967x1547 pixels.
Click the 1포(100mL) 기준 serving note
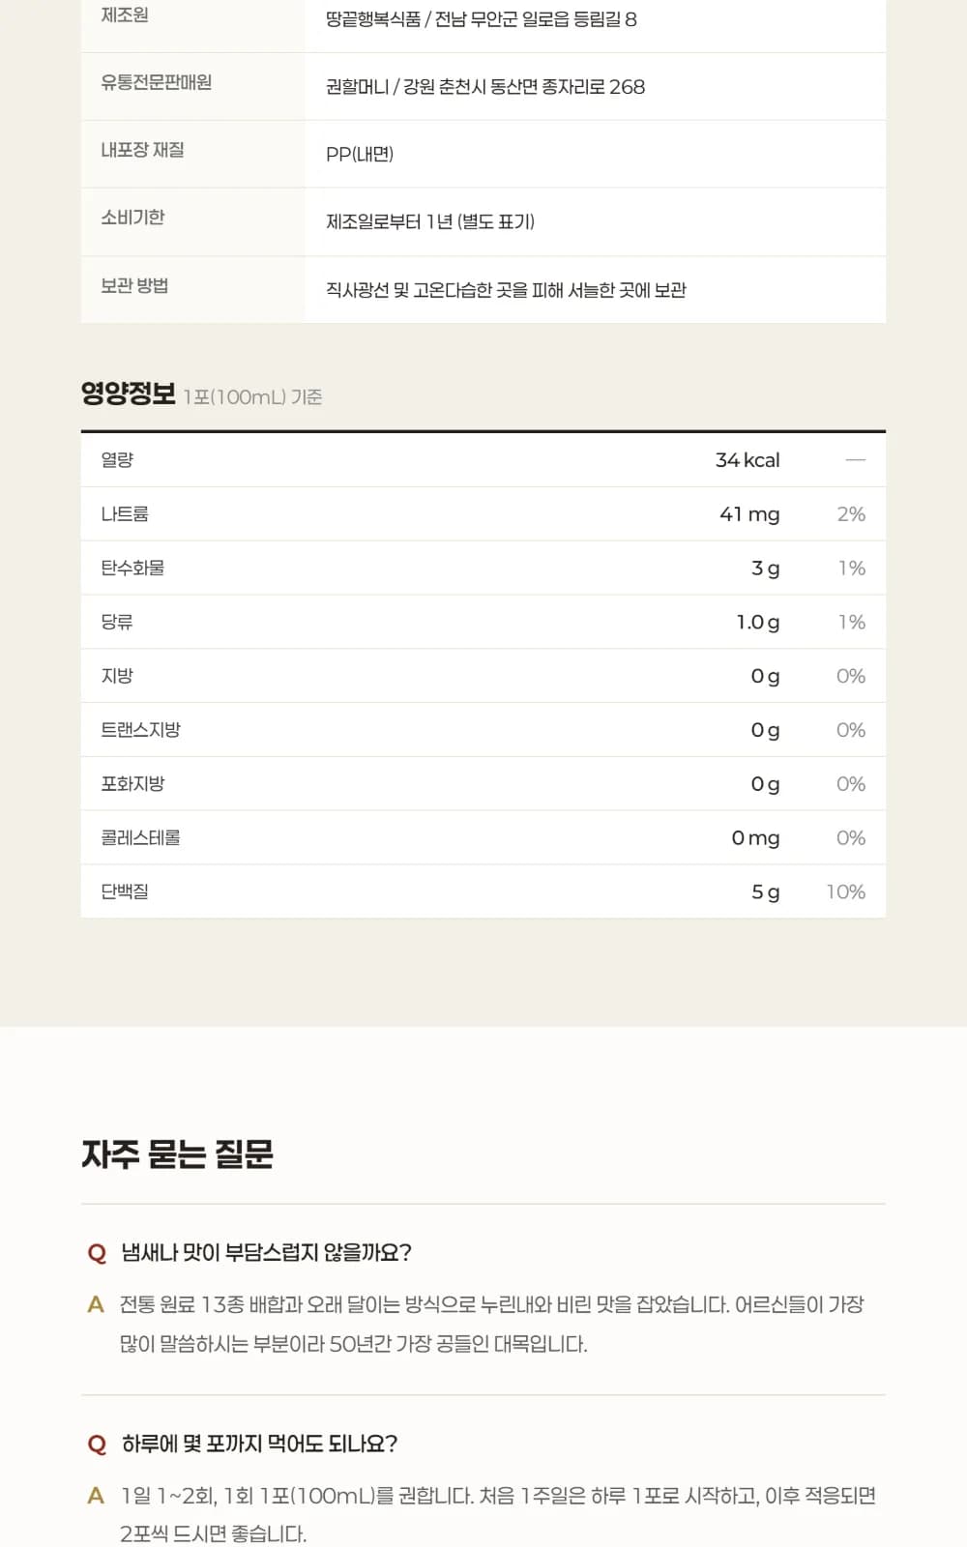click(x=252, y=397)
